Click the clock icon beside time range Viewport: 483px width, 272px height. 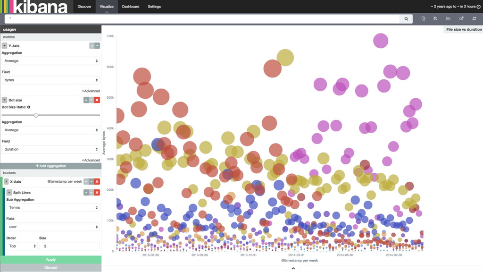tap(478, 7)
